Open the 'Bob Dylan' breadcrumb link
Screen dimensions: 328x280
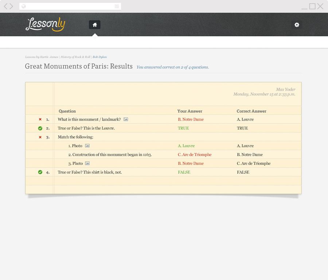[x=99, y=57]
